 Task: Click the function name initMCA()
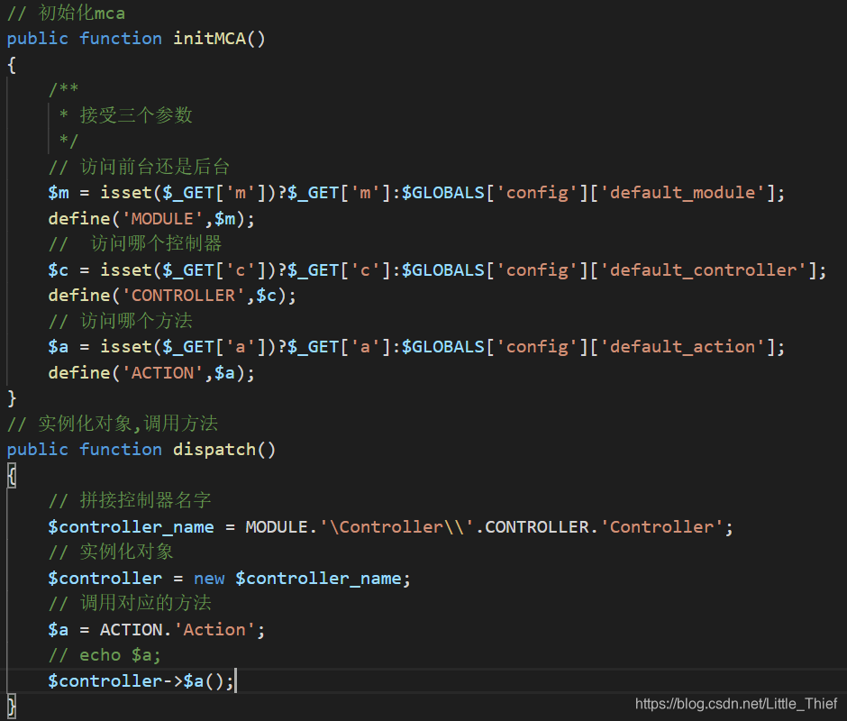[x=219, y=39]
